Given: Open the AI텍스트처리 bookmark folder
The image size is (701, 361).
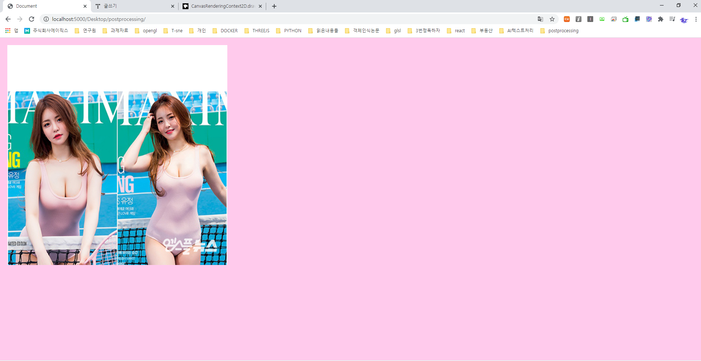Looking at the screenshot, I should click(516, 31).
